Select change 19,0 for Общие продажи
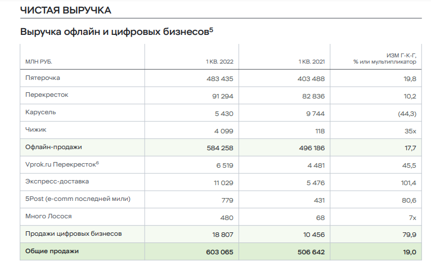431x265 pixels. (410, 252)
